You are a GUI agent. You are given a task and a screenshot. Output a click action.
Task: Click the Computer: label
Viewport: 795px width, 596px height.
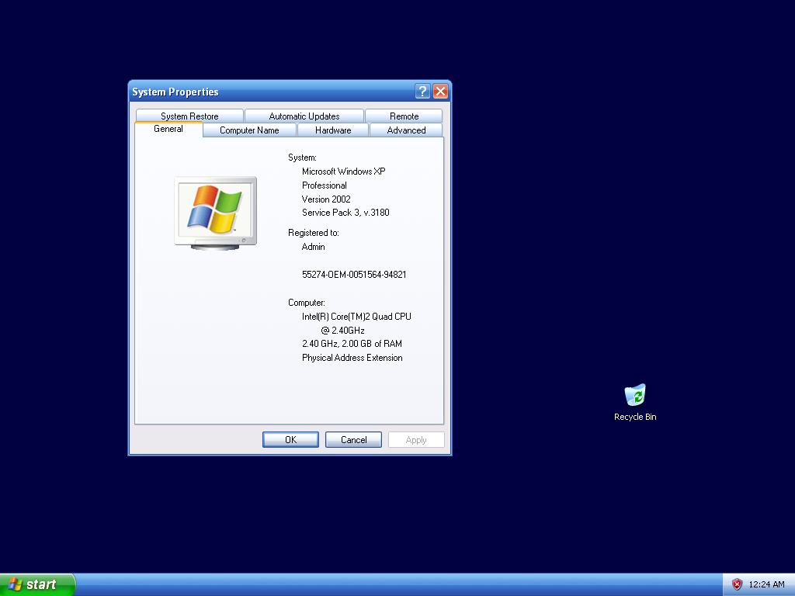click(x=306, y=303)
